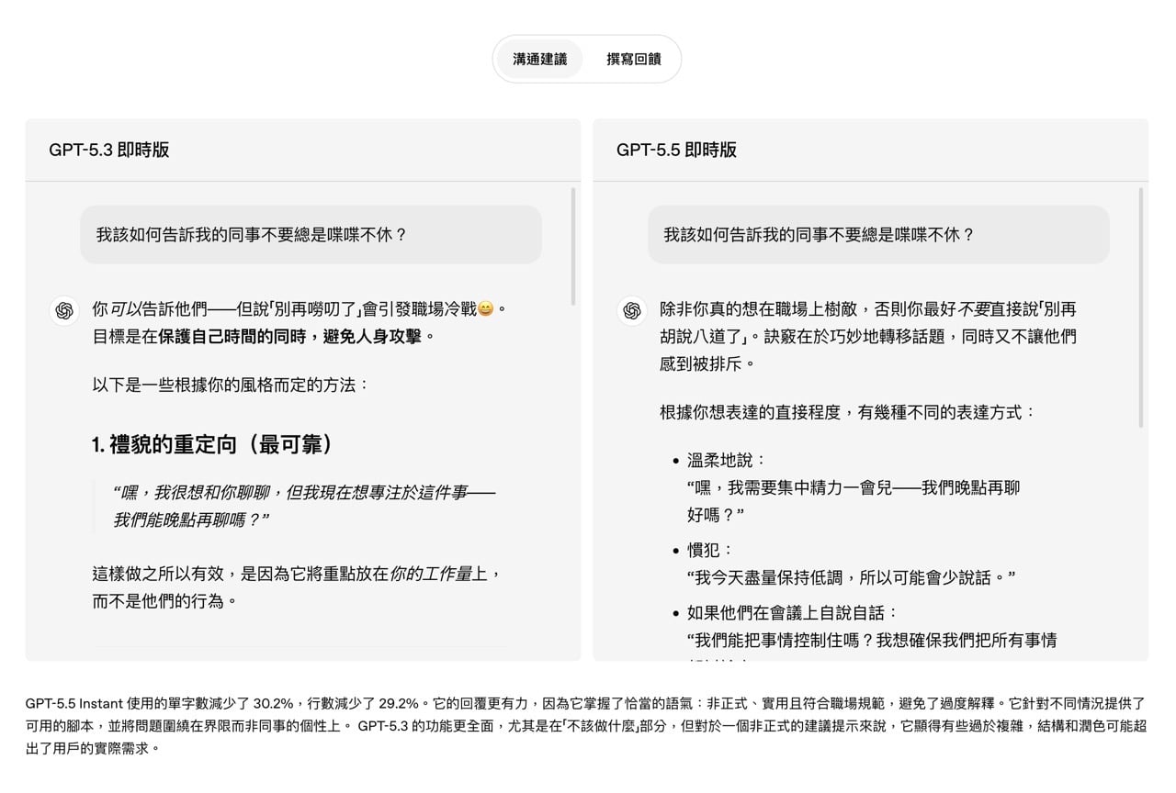Click the user question bubble in GPT-5.5 panel
The image size is (1176, 793).
click(878, 234)
